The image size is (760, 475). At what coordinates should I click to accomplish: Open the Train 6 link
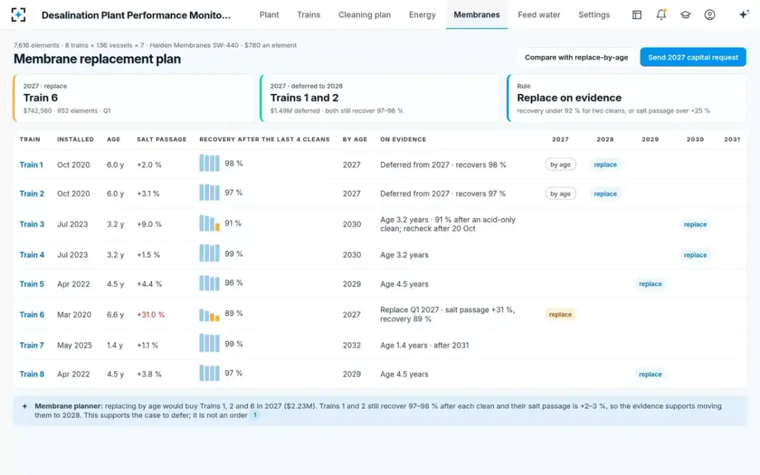32,314
